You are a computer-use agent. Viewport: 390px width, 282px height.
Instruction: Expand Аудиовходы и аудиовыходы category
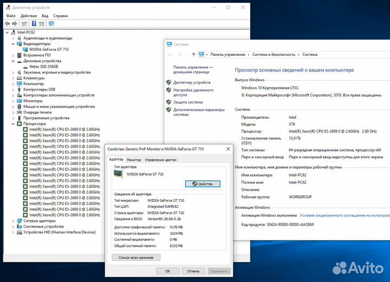[13, 38]
